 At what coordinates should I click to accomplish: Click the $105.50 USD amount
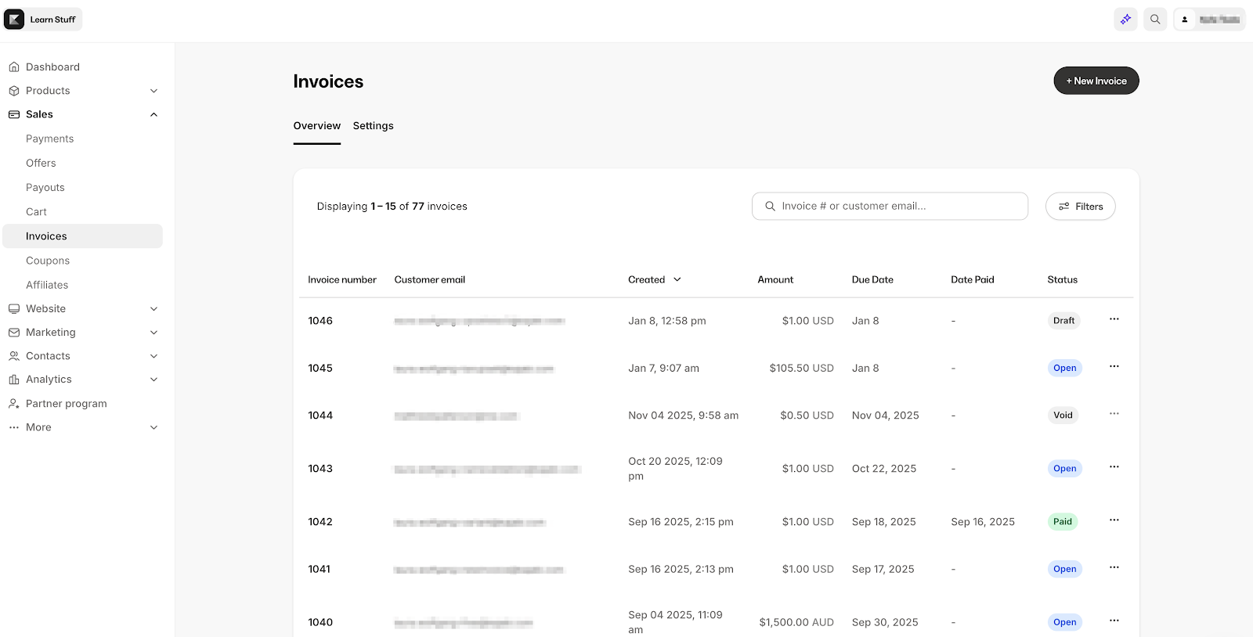point(801,368)
